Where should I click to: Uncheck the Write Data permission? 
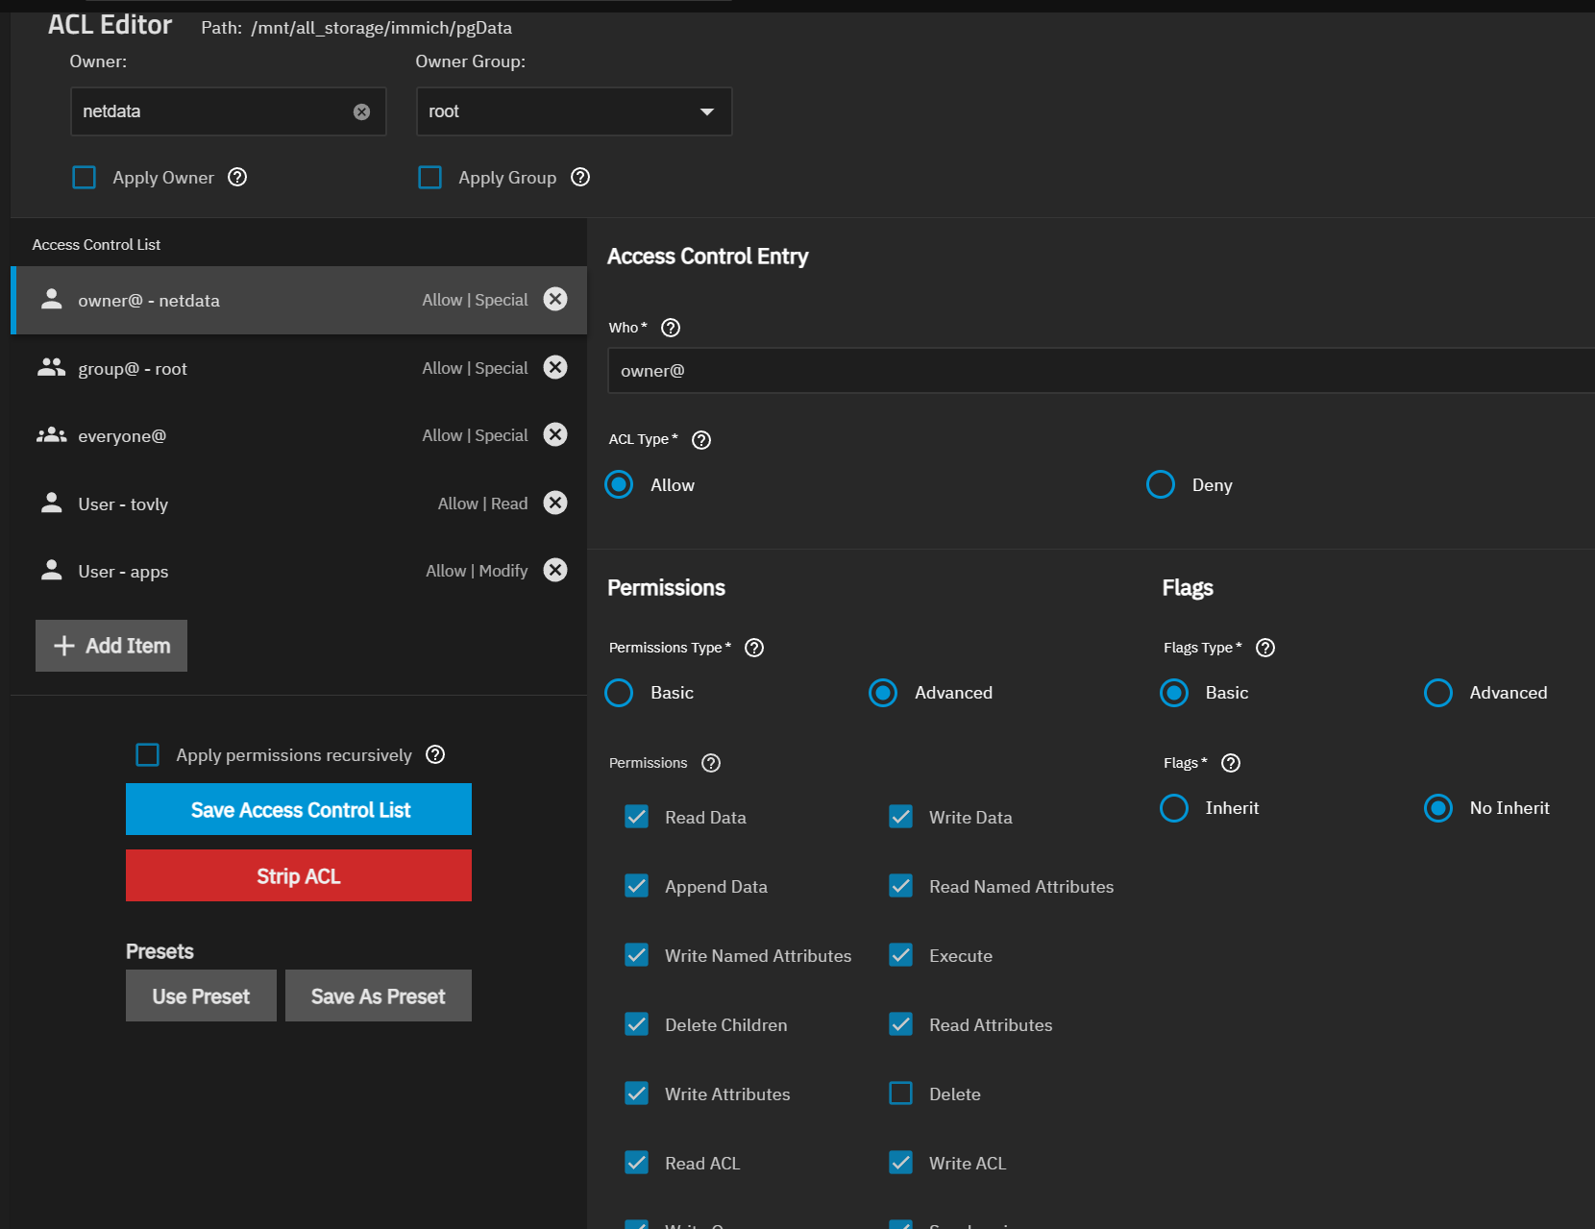[901, 817]
